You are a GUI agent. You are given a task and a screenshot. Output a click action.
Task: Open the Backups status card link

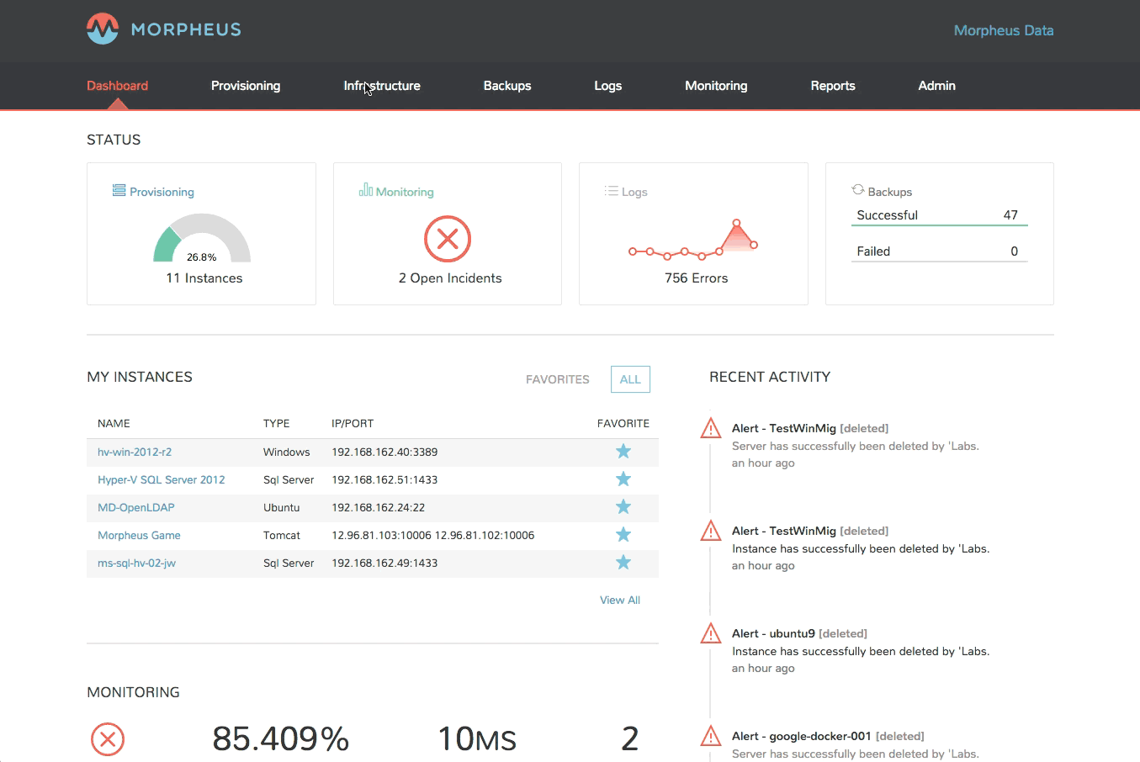(x=890, y=192)
